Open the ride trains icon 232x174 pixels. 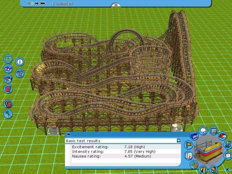(x=194, y=136)
